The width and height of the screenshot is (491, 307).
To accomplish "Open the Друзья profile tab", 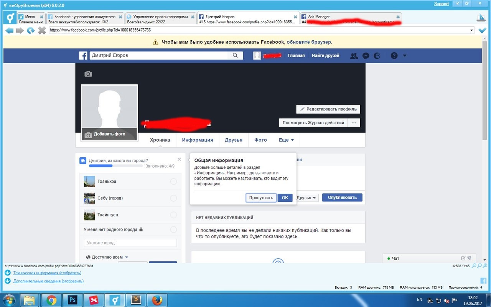I will (234, 140).
